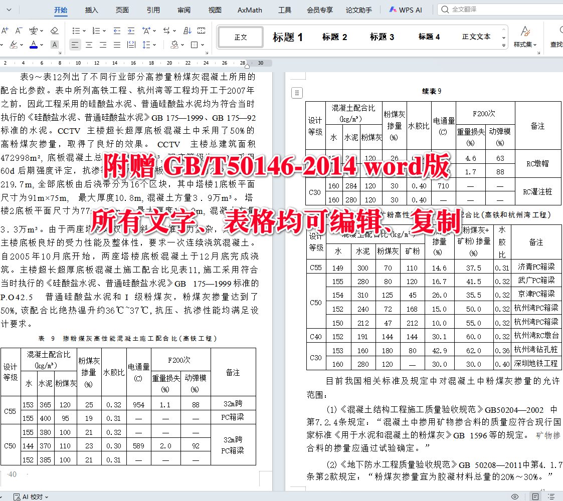The height and width of the screenshot is (501, 563).
Task: Apply the 正文 style
Action: [x=241, y=37]
